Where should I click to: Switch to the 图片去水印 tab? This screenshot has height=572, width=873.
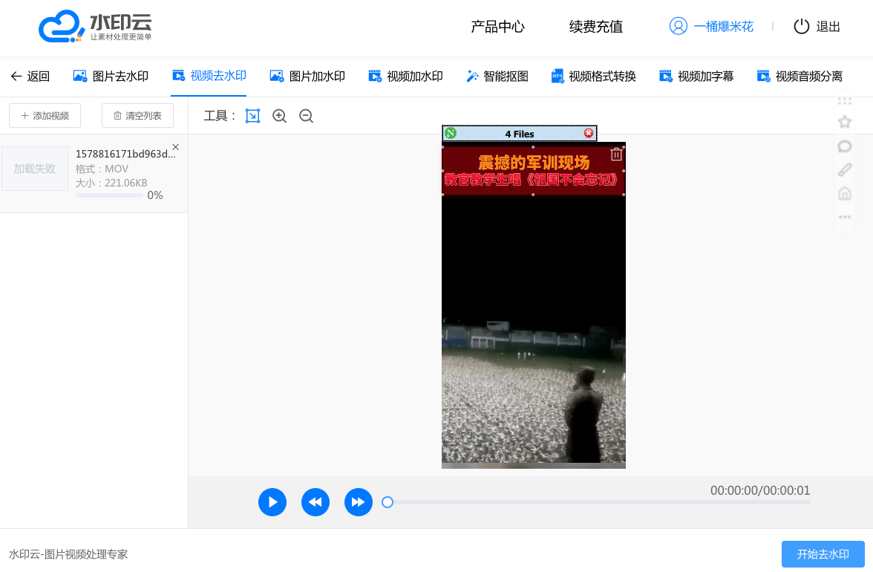111,77
